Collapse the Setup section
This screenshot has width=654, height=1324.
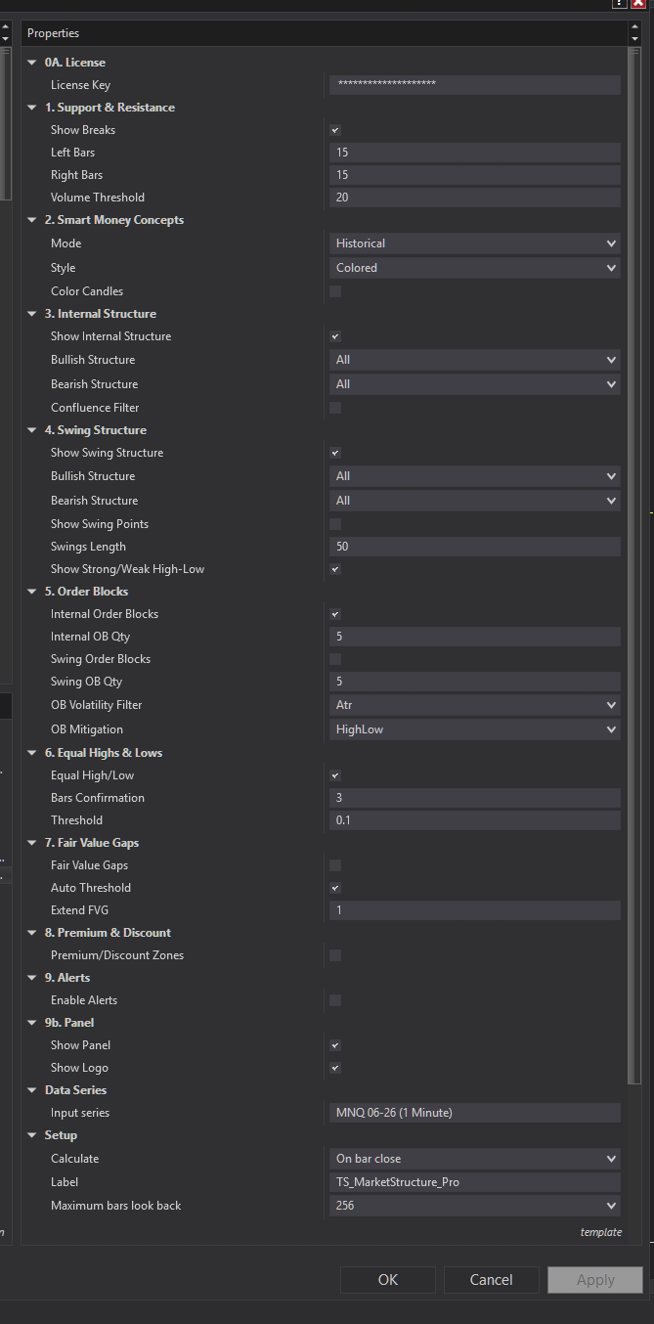(x=32, y=1135)
